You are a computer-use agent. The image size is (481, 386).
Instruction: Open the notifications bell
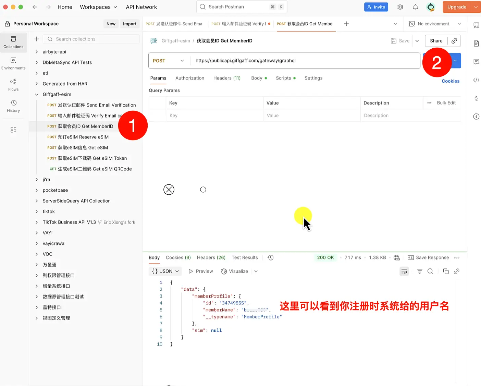(x=415, y=7)
